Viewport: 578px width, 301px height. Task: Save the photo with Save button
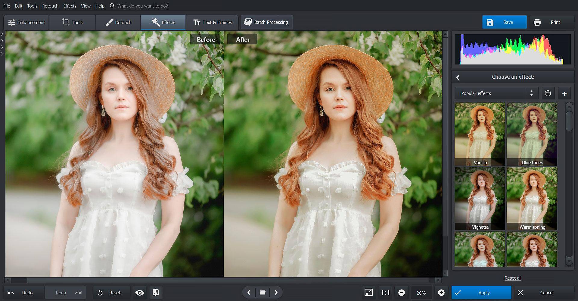[x=505, y=22]
